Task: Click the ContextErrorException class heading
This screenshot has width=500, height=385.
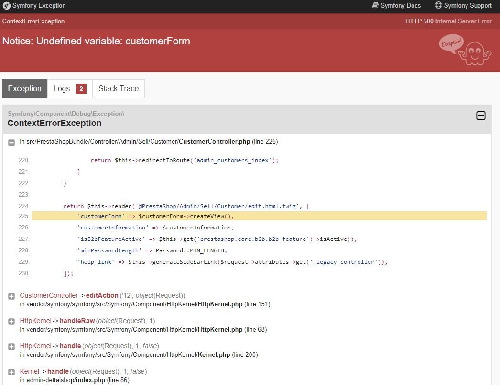Action: click(54, 123)
